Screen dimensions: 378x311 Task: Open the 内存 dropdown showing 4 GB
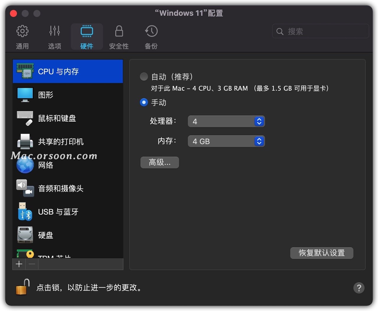(x=226, y=141)
